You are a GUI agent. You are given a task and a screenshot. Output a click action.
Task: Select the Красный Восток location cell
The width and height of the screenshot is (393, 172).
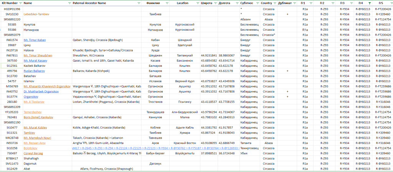[185, 143]
